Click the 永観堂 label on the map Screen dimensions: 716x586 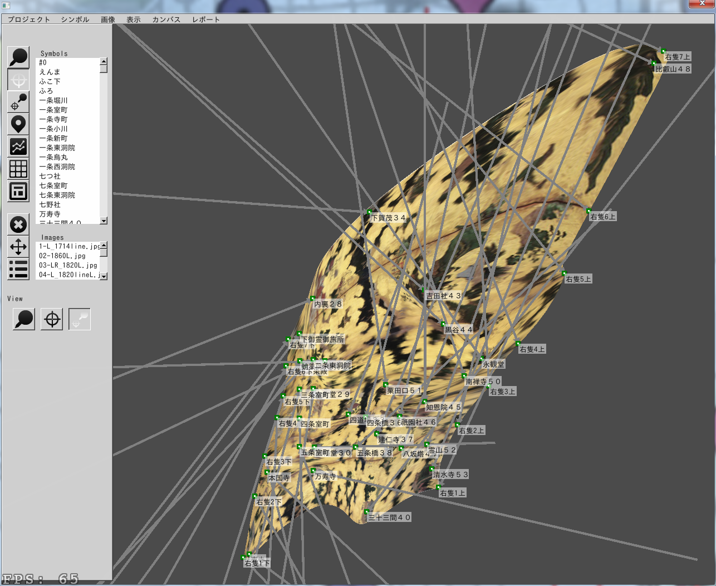(493, 364)
